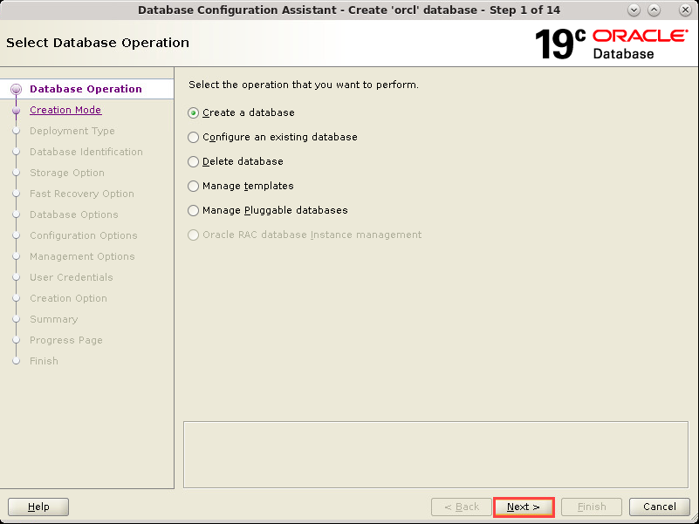Click Fast Recovery Option step
This screenshot has height=524, width=699.
pyautogui.click(x=81, y=194)
